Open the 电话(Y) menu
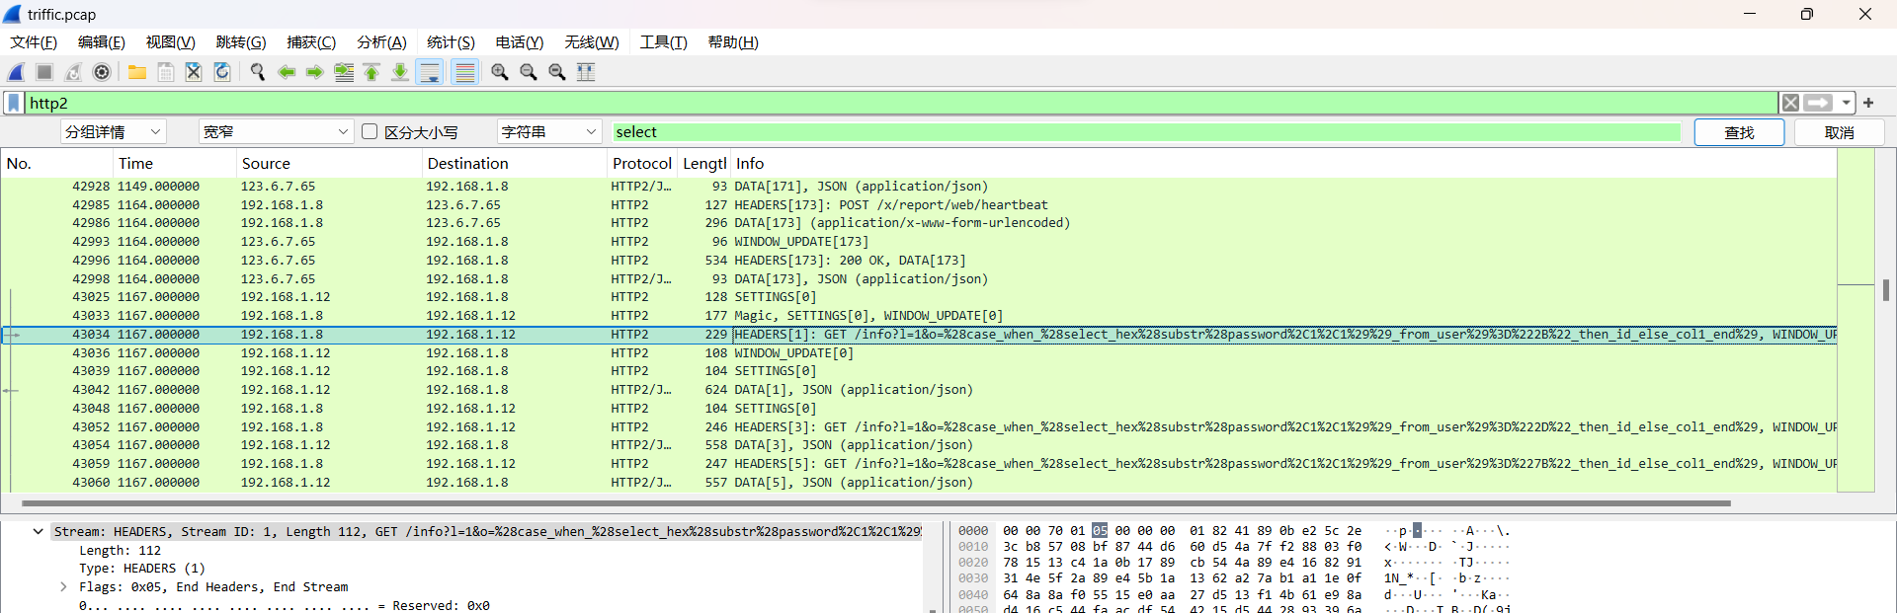The image size is (1897, 613). coord(520,42)
